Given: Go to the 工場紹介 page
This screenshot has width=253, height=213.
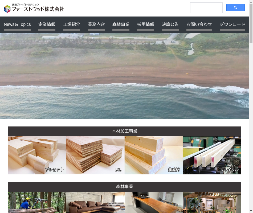Looking at the screenshot, I should 72,24.
